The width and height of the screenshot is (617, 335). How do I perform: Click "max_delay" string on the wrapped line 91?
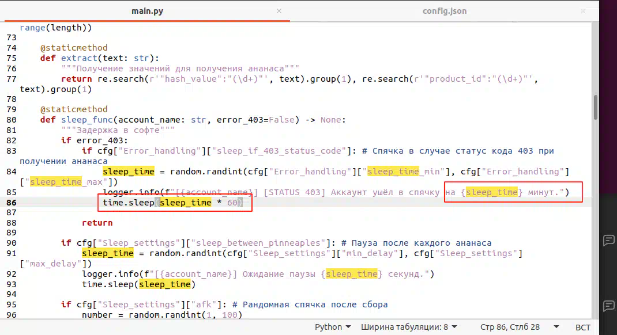coord(53,264)
